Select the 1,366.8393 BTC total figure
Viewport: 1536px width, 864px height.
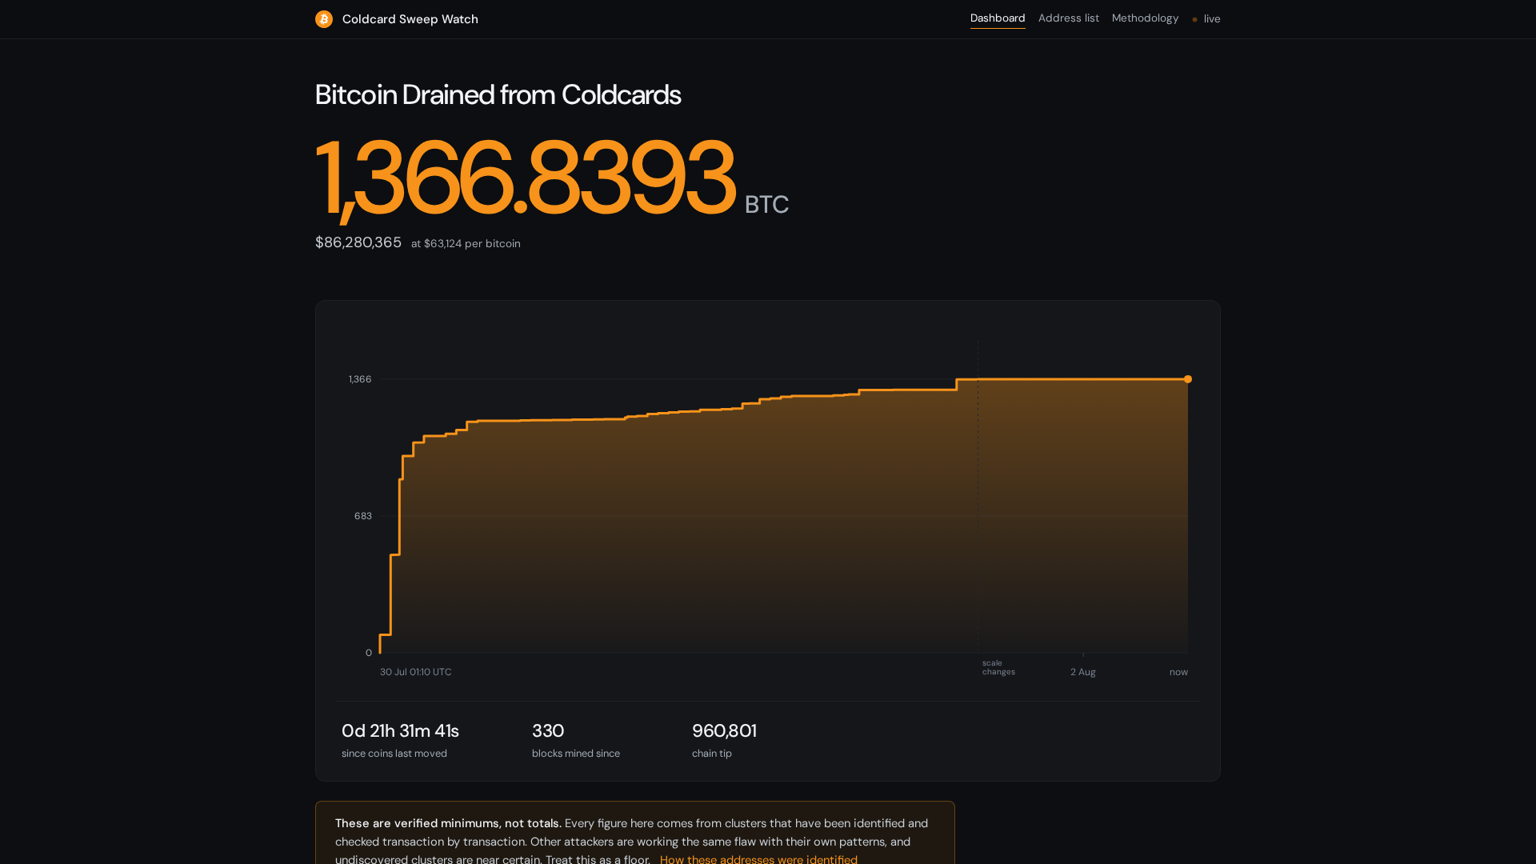coord(525,178)
